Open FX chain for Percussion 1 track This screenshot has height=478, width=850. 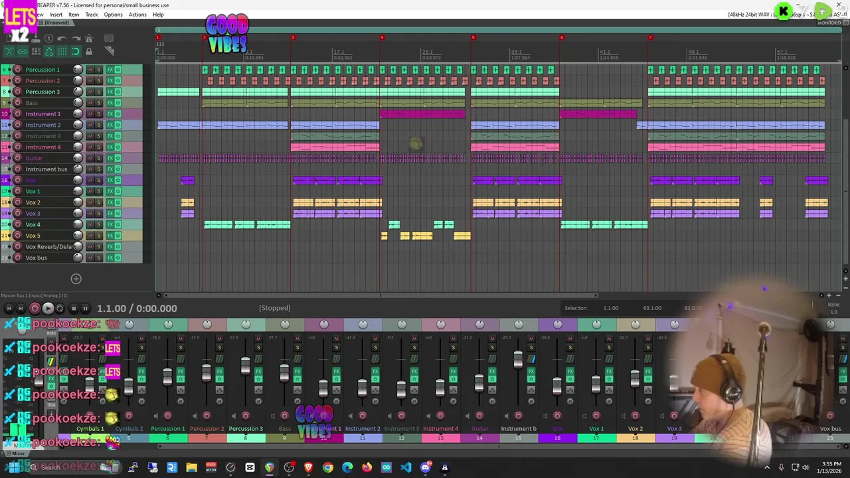[x=110, y=70]
